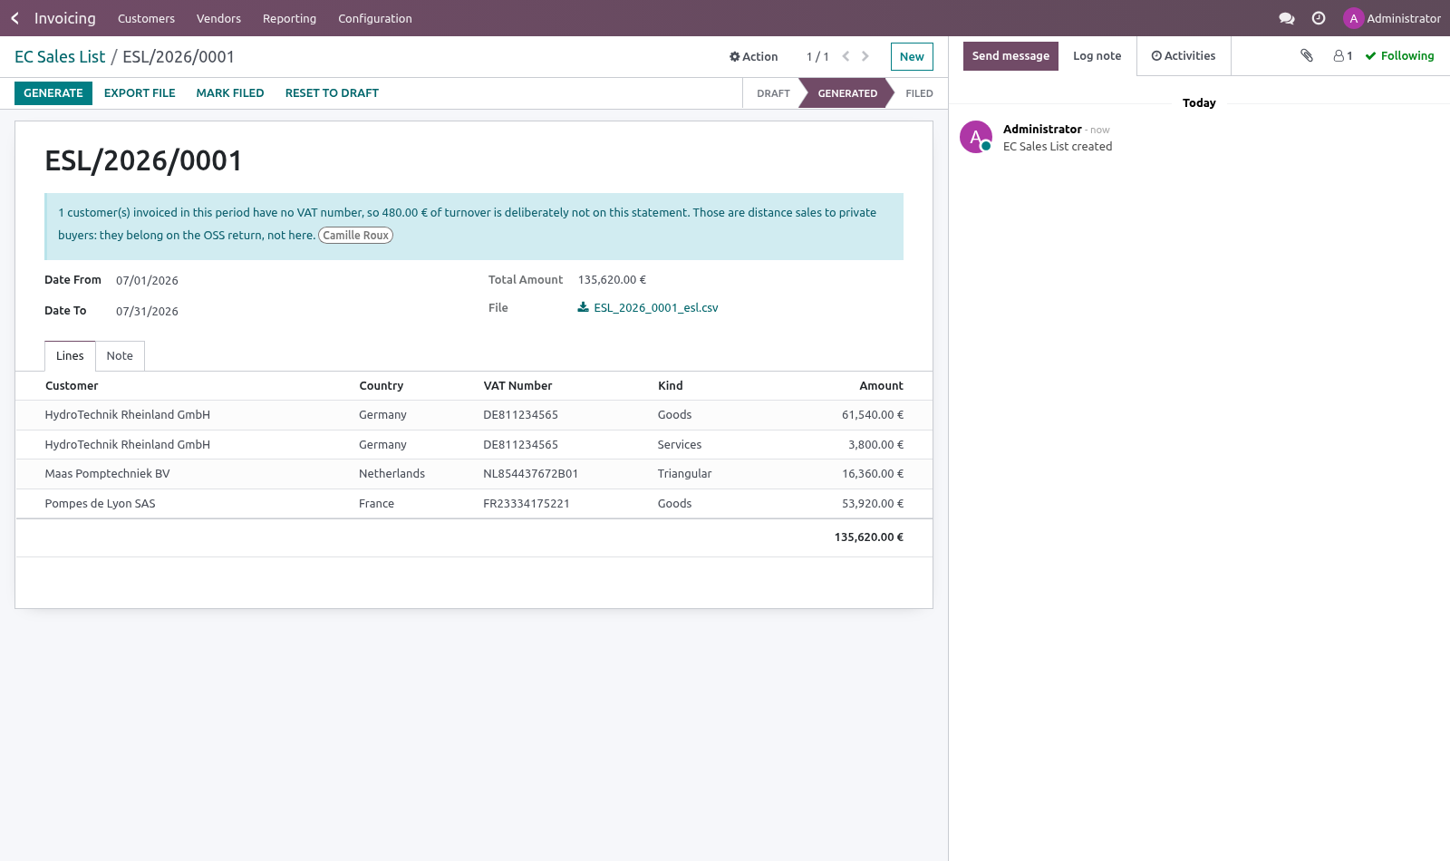Click Administrator avatar in chatter message
The height and width of the screenshot is (861, 1450).
point(976,137)
